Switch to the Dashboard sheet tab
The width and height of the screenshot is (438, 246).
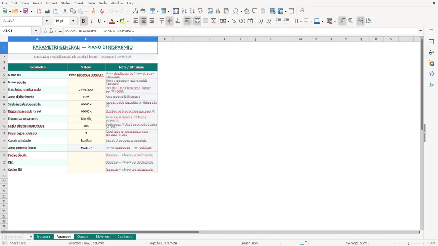point(125,237)
